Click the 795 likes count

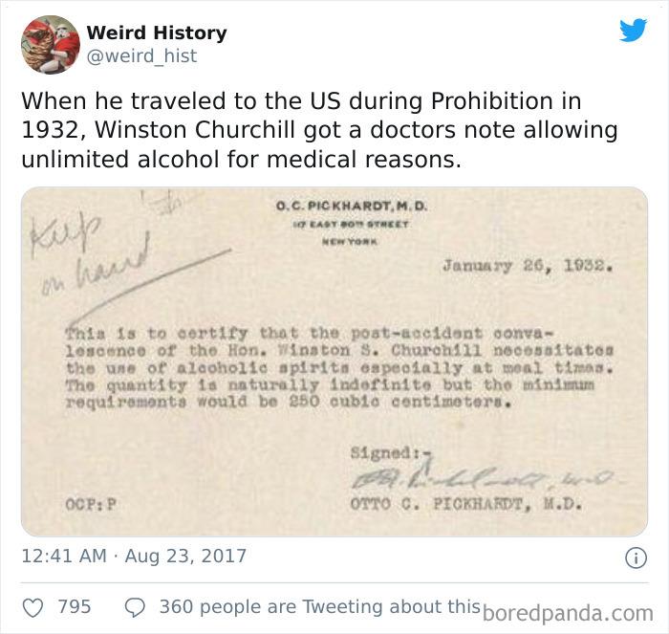click(x=75, y=606)
